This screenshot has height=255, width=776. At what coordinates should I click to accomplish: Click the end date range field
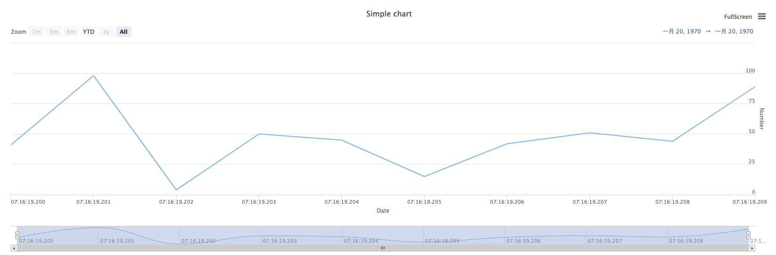pos(734,32)
